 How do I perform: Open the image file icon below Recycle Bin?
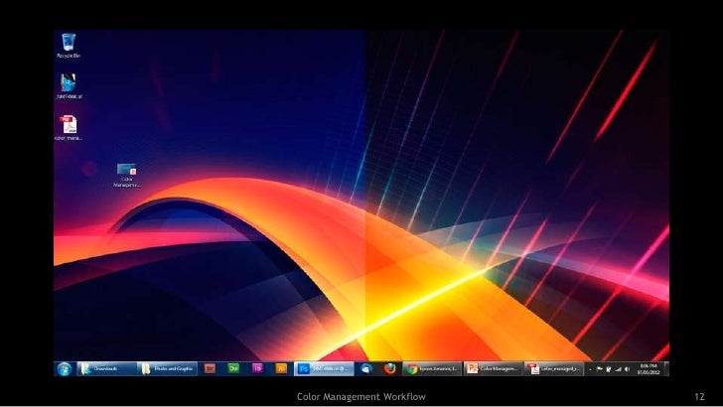[x=69, y=86]
